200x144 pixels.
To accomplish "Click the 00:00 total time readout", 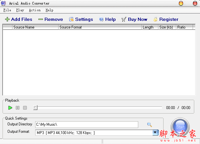I will coord(186,108).
